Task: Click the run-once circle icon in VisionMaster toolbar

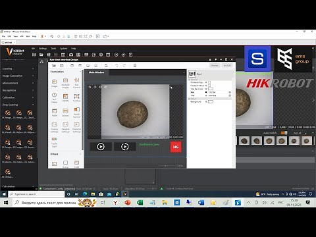Action: pyautogui.click(x=116, y=55)
